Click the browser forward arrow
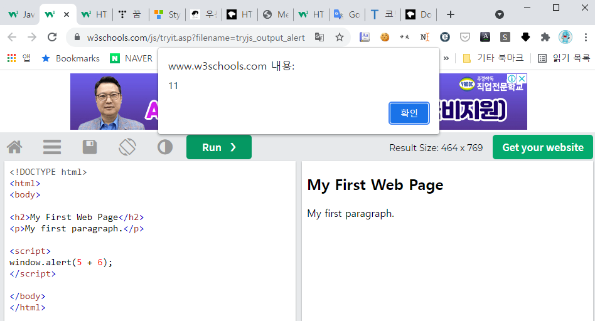This screenshot has height=321, width=595. pos(32,37)
